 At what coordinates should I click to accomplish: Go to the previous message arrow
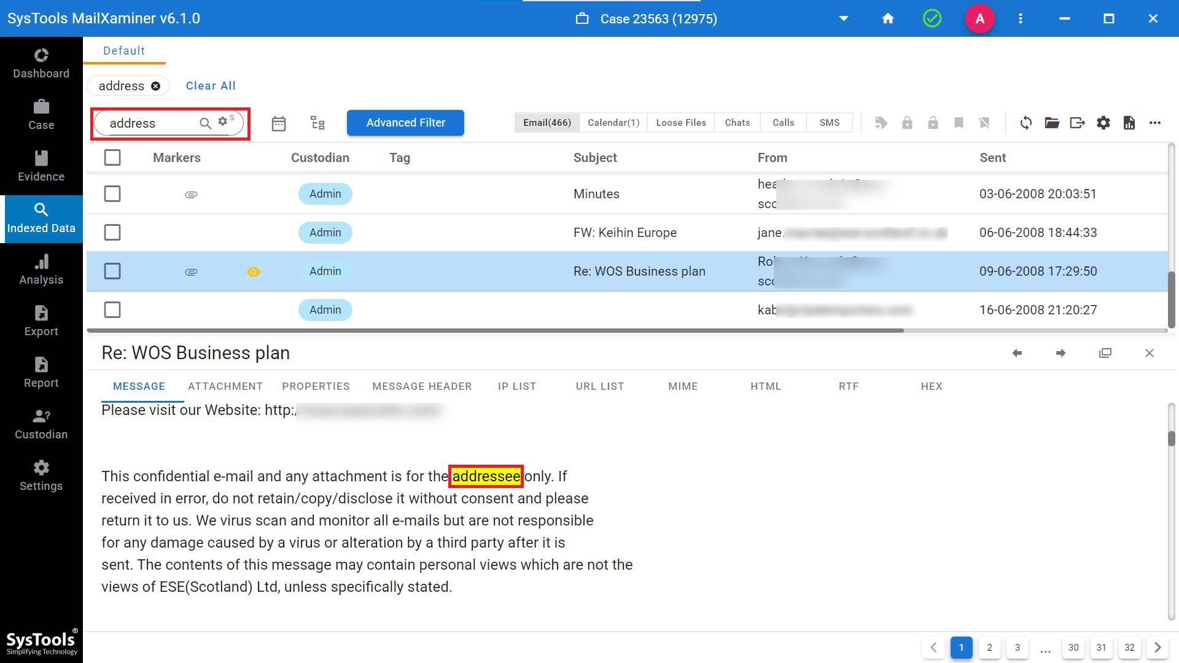coord(1017,353)
